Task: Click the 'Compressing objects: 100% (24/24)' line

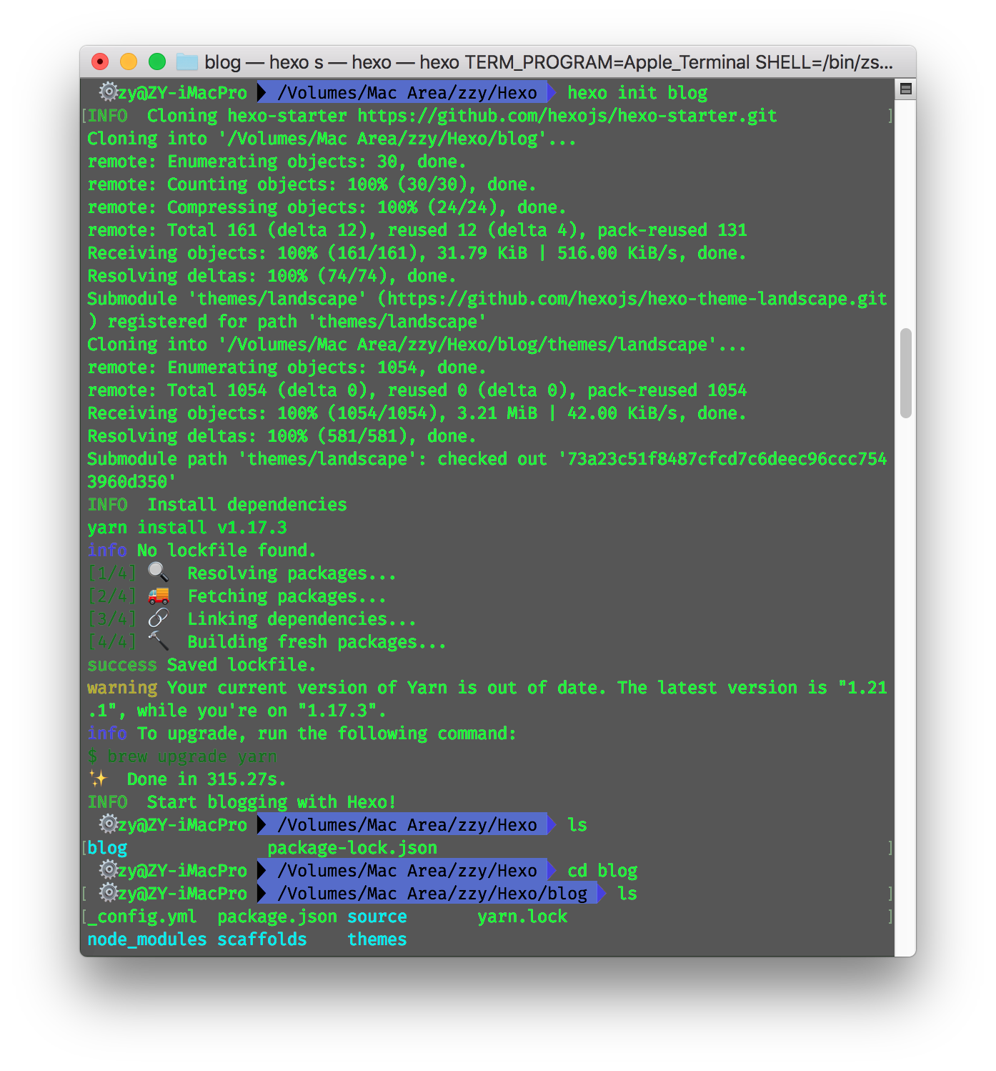Action: pos(327,207)
